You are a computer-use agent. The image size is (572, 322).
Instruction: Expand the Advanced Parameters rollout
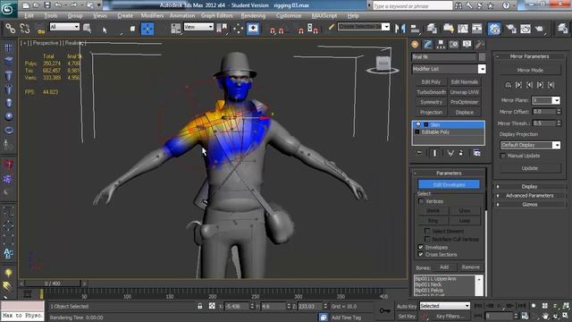(x=529, y=196)
